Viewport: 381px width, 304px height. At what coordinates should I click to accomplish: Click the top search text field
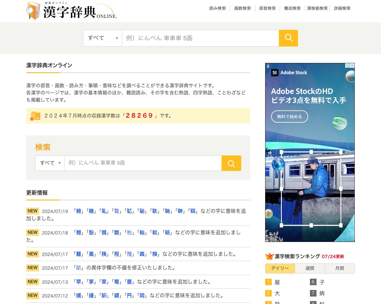200,38
